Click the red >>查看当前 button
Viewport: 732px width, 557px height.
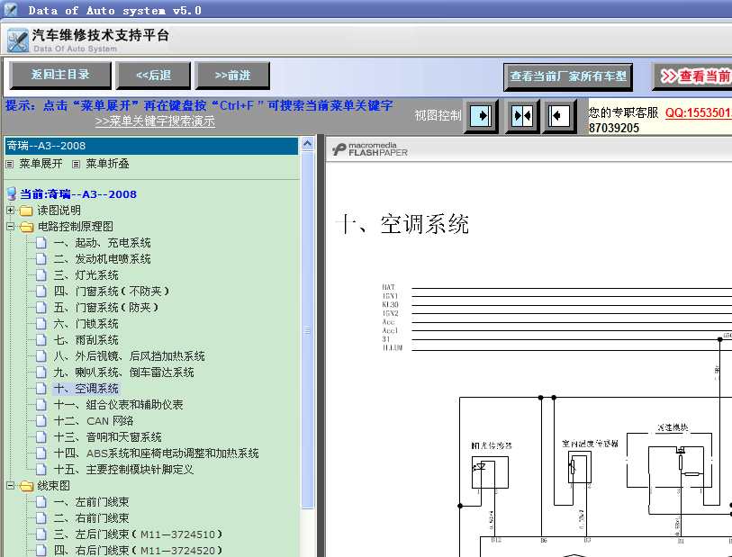[x=692, y=77]
